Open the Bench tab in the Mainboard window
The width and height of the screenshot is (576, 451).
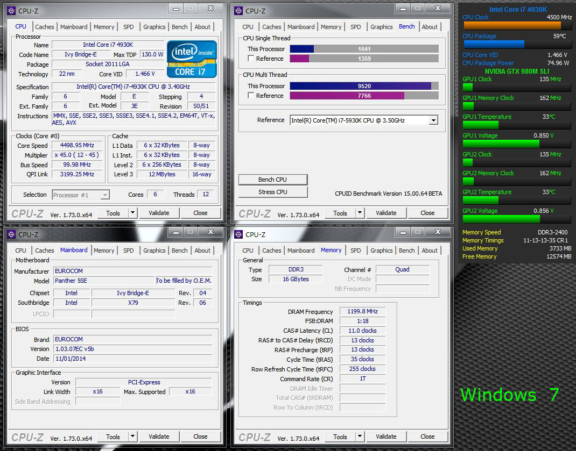[x=180, y=250]
